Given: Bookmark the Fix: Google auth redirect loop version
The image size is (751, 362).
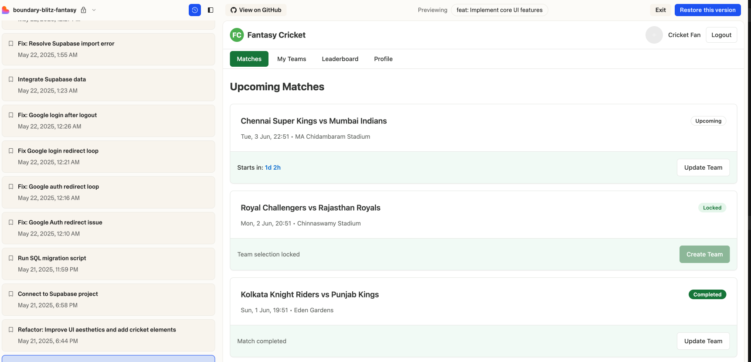Looking at the screenshot, I should (11, 187).
